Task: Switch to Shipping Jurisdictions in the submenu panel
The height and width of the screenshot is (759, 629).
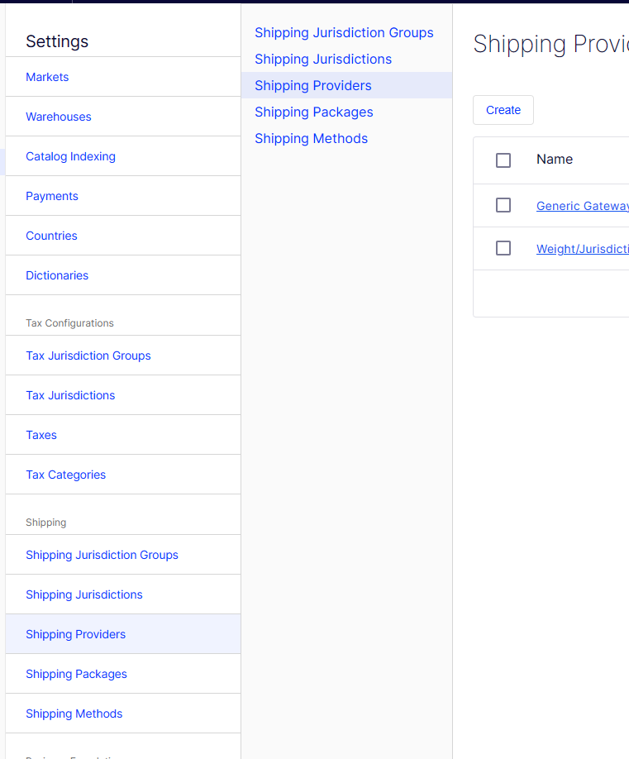Action: click(323, 60)
